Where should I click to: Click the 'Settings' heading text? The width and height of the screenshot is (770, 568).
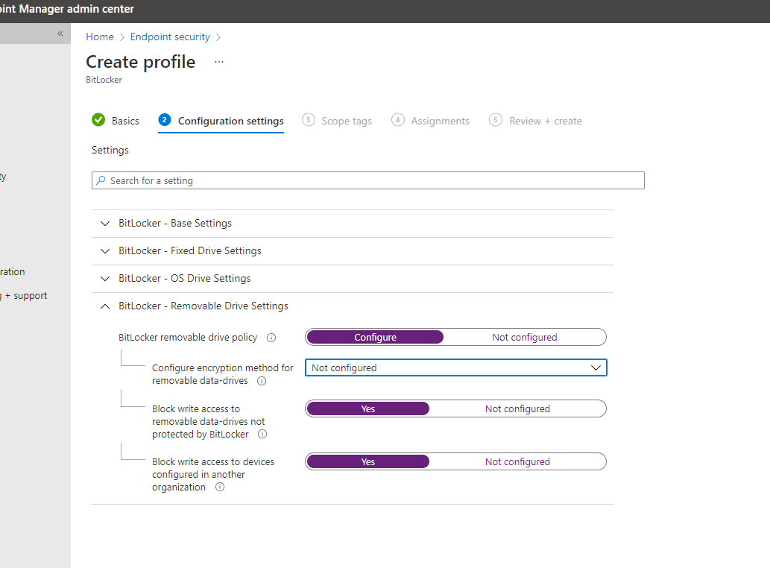[x=110, y=151]
